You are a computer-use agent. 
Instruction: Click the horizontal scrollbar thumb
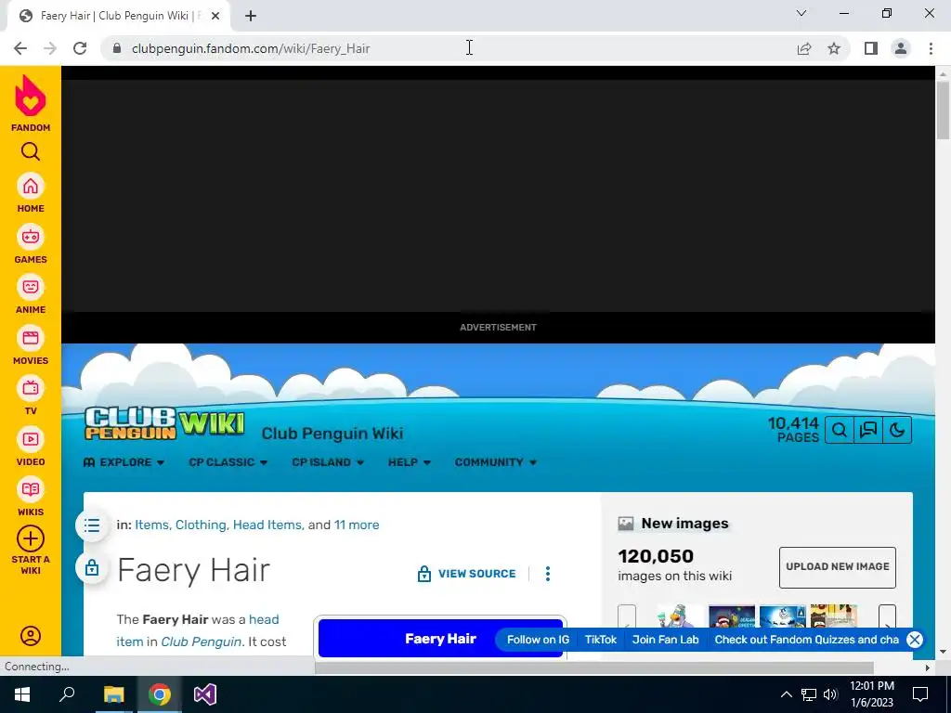coord(594,668)
